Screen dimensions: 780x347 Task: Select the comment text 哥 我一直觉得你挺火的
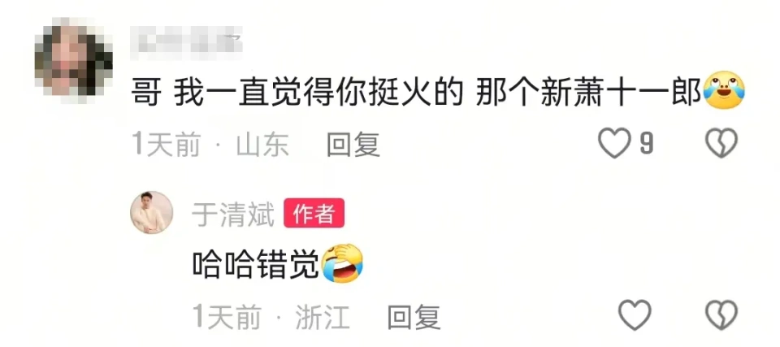coord(297,93)
